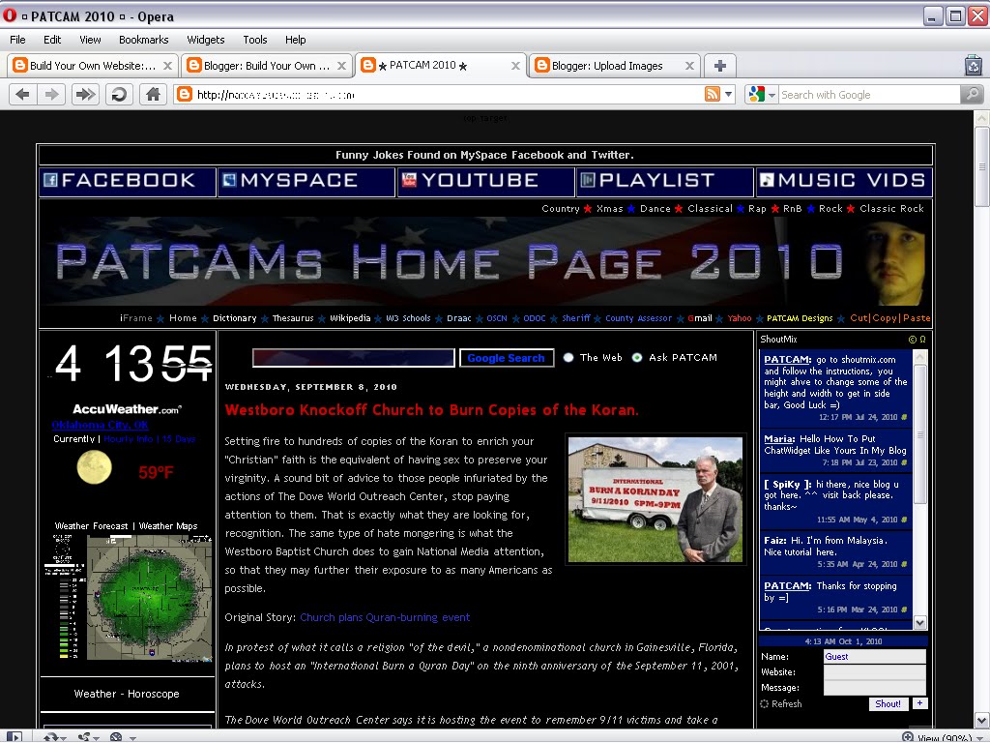Click the blog's Google search text field
This screenshot has height=743, width=990.
point(354,358)
